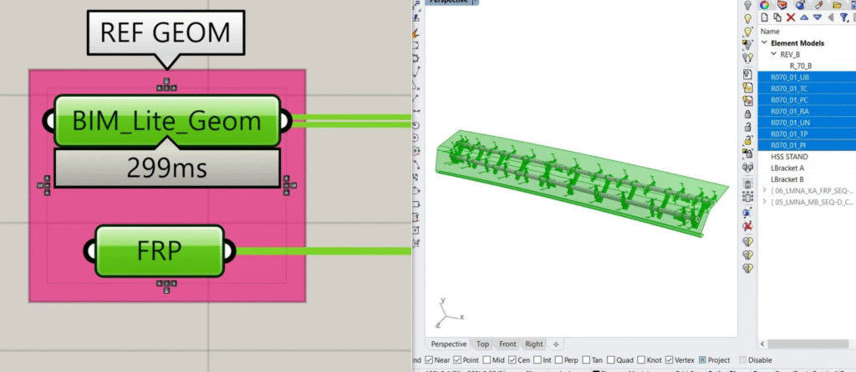Viewport: 856px width, 372px height.
Task: Toggle the Vertex osnap checkbox
Action: pos(667,360)
